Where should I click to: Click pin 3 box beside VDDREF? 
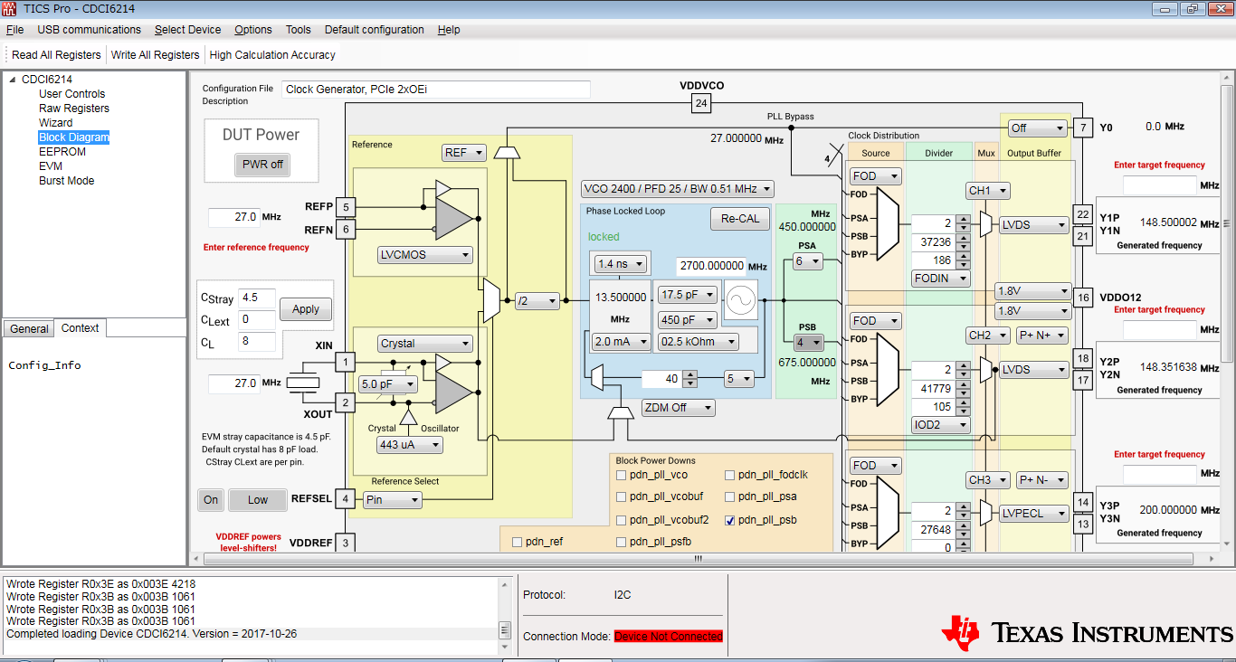pyautogui.click(x=345, y=543)
